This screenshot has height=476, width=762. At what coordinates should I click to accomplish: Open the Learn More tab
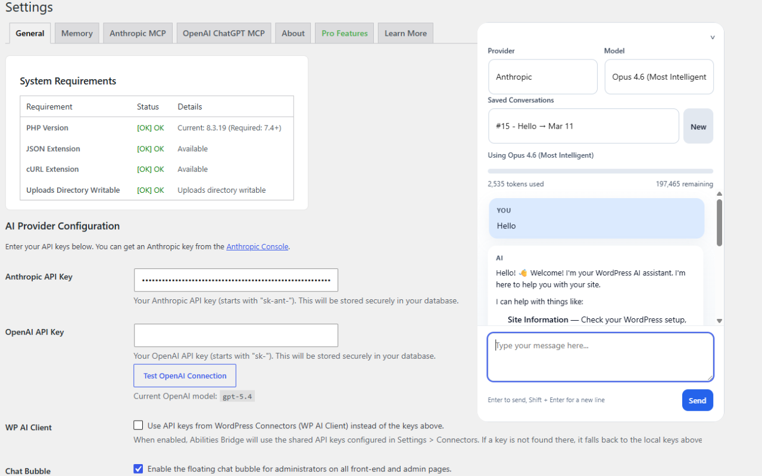[405, 33]
